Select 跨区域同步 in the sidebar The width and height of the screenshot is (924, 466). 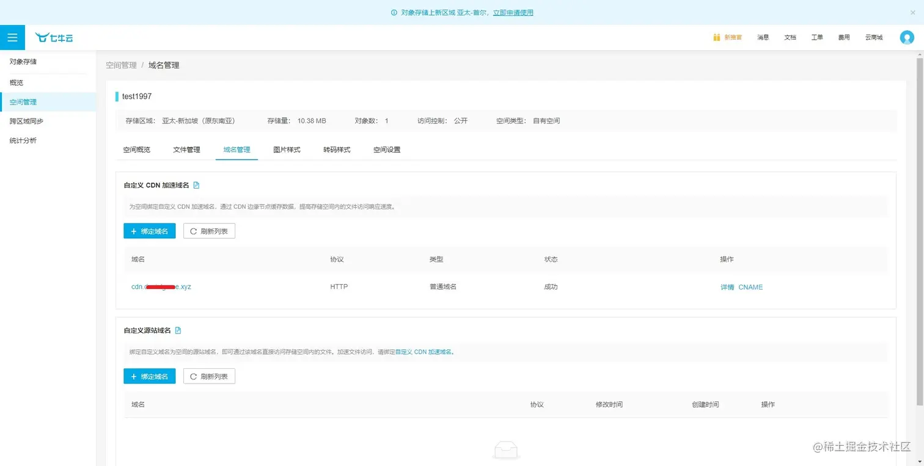pyautogui.click(x=48, y=121)
